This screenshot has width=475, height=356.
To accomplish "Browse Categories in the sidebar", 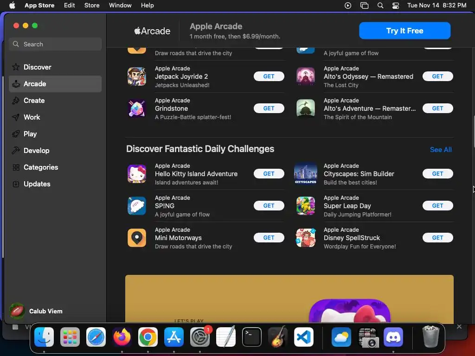I will (55, 167).
